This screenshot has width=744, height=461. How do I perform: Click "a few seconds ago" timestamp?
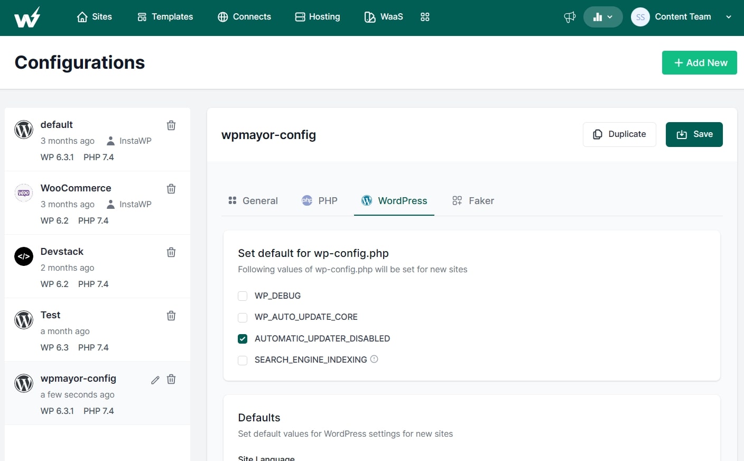click(78, 394)
